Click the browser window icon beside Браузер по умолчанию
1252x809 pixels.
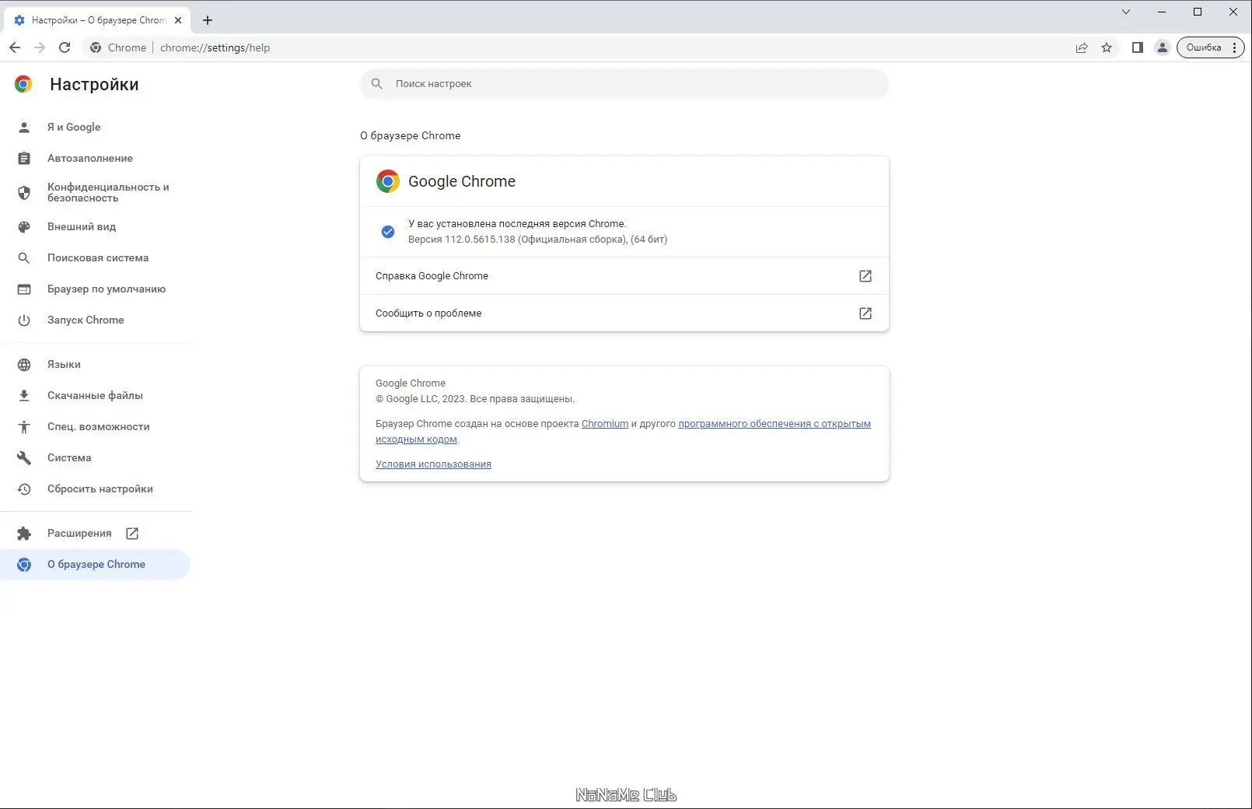(x=24, y=289)
